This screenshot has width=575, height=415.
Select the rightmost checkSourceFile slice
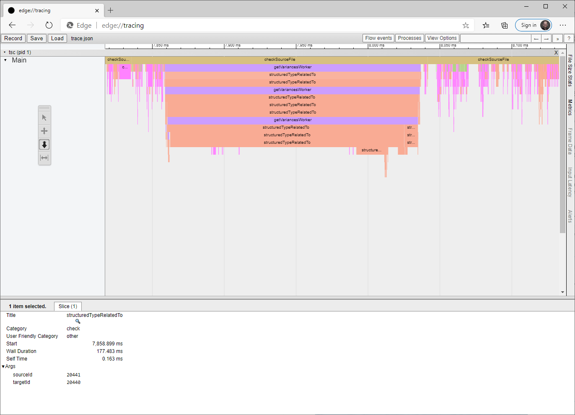(493, 60)
